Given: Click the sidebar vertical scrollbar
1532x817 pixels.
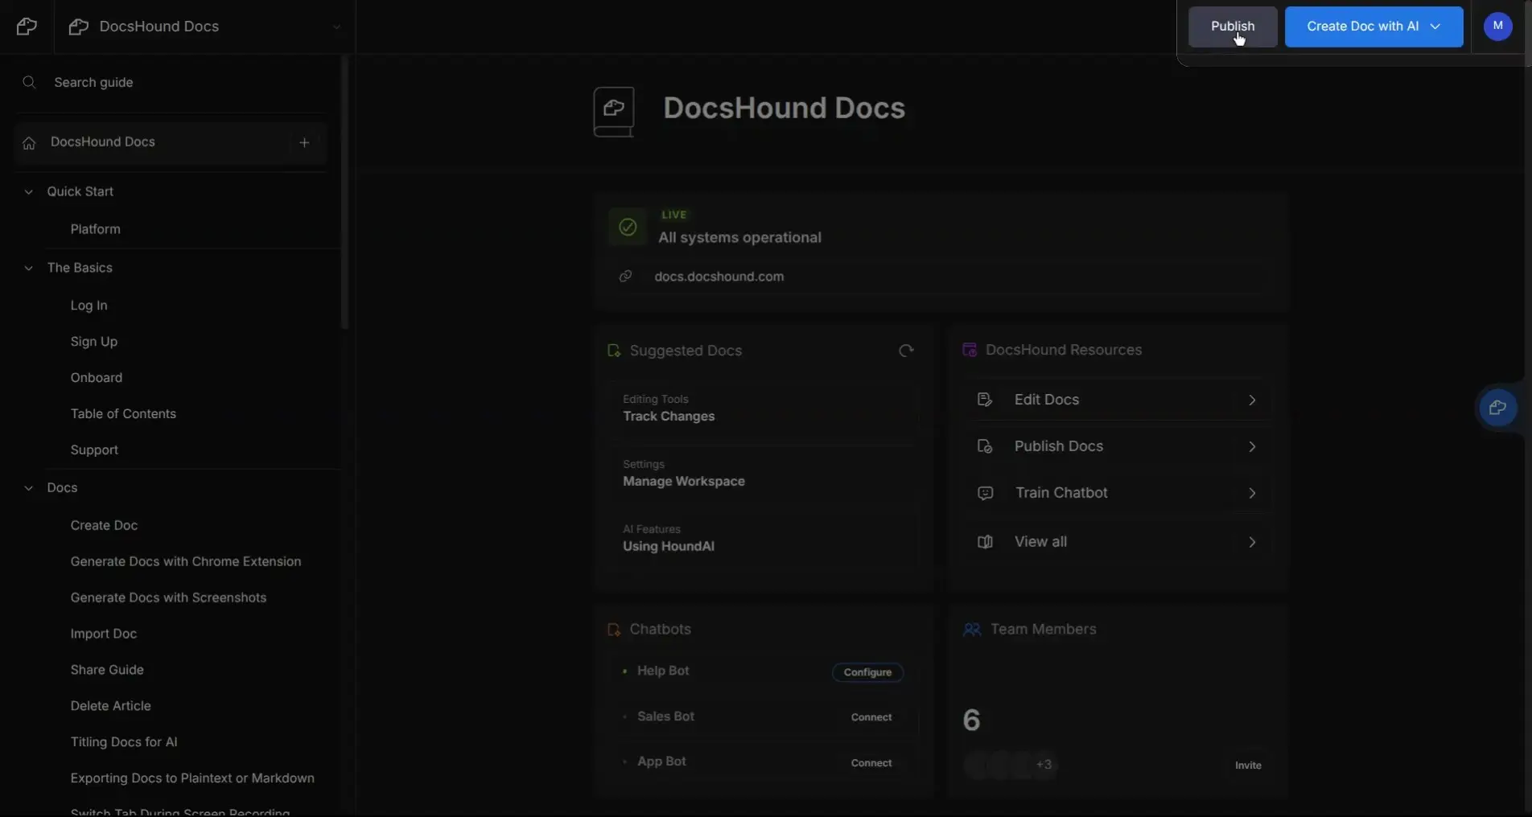Looking at the screenshot, I should (344, 193).
